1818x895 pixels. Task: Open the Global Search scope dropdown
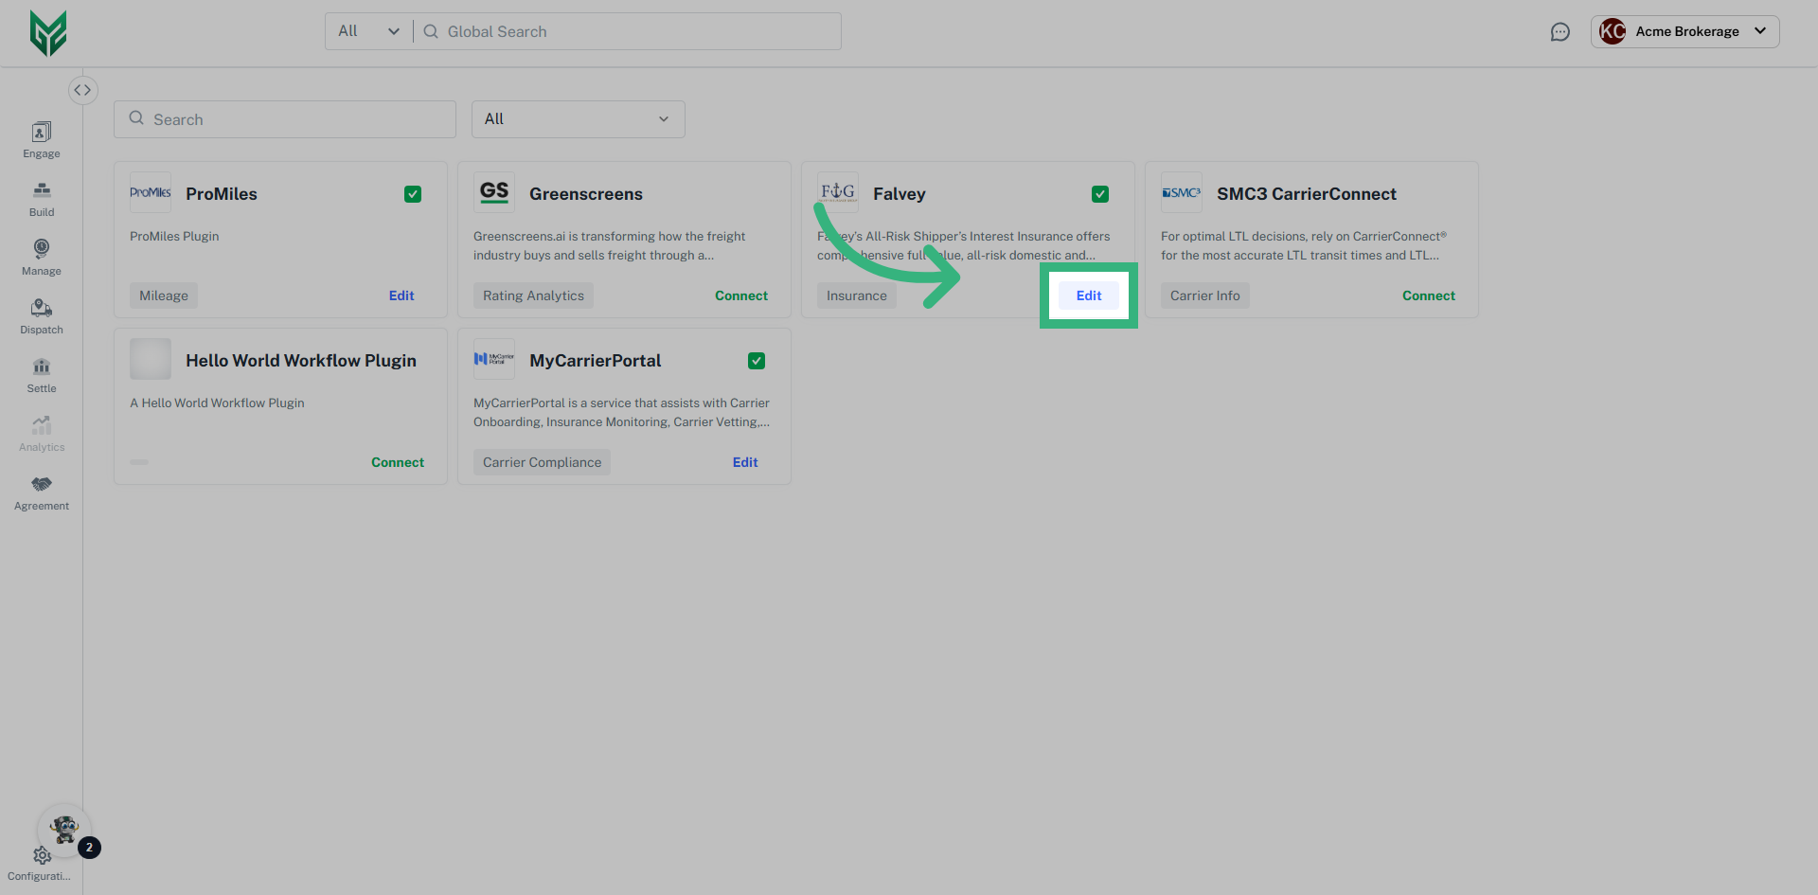[x=367, y=30]
